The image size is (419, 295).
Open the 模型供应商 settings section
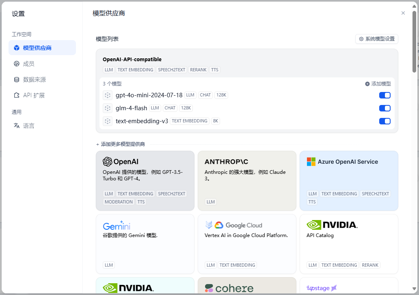pos(42,48)
